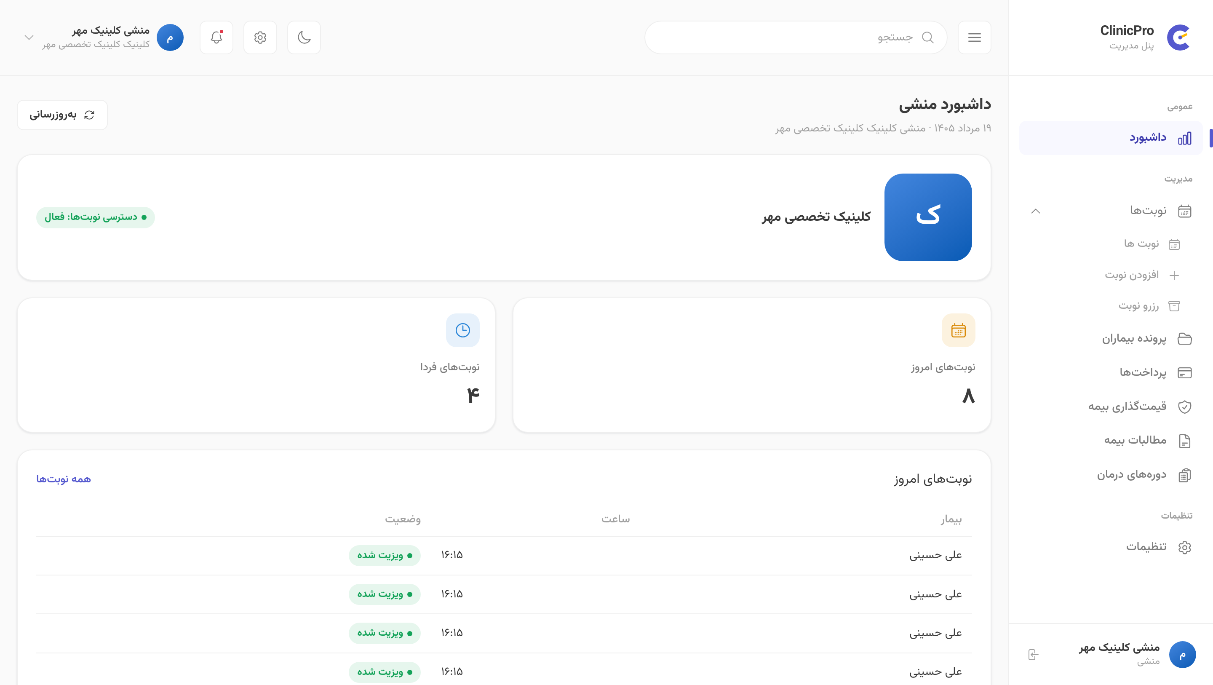
Task: Click the clinic logo tile ک
Action: 928,217
